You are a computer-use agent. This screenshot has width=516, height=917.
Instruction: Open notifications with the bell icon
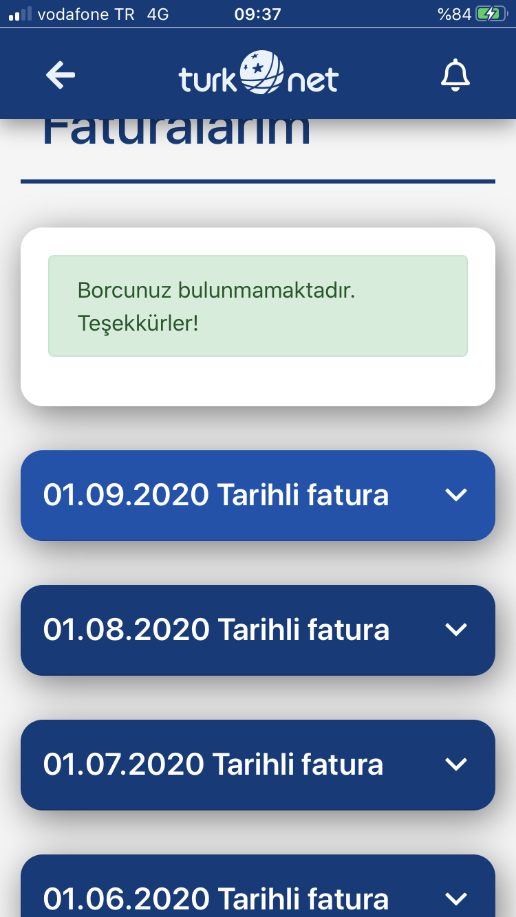click(x=455, y=75)
